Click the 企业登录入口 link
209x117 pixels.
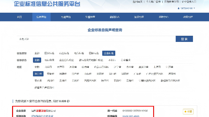pyautogui.click(x=189, y=2)
